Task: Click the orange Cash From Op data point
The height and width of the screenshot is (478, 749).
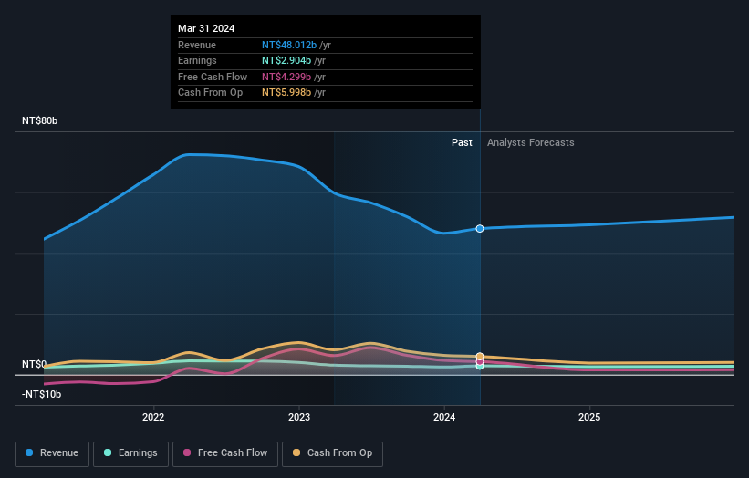Action: (x=480, y=357)
